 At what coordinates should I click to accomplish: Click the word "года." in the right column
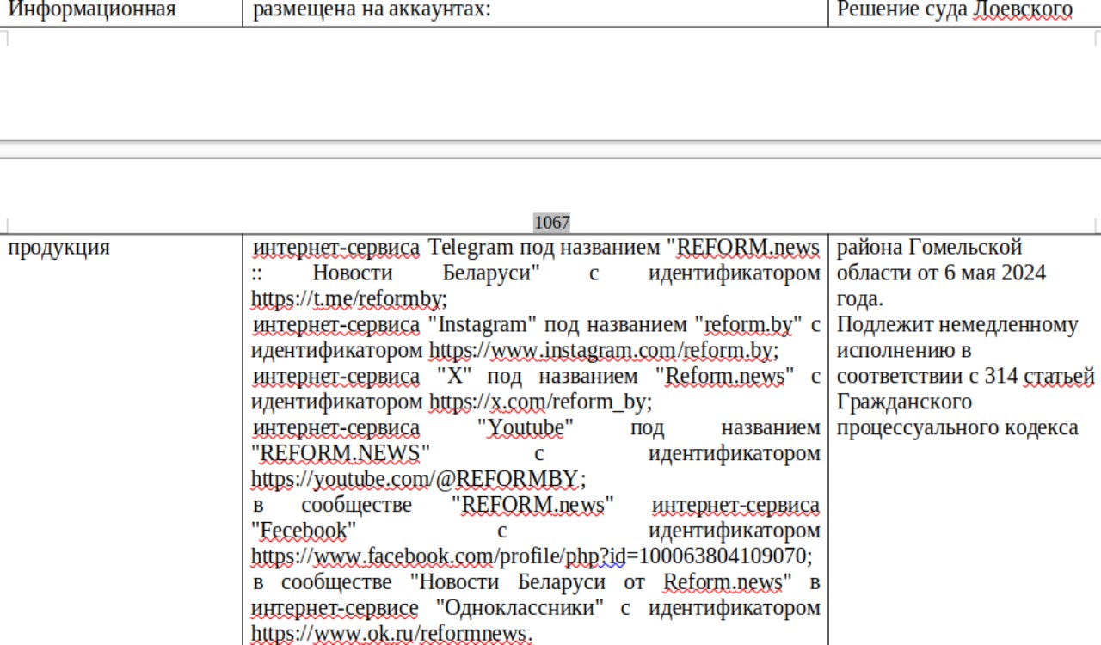pos(860,299)
